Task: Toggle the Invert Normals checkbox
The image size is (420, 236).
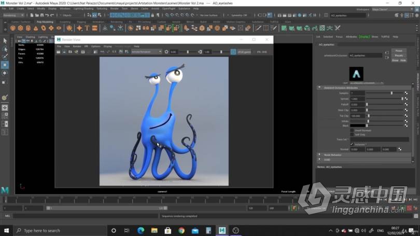Action: (x=352, y=131)
